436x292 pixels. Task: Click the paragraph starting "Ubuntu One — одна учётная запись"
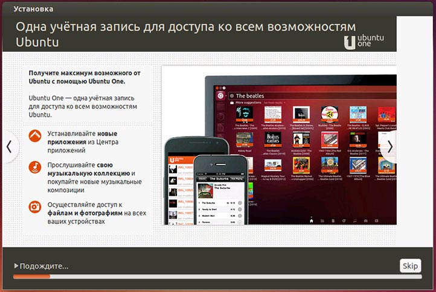(x=83, y=106)
